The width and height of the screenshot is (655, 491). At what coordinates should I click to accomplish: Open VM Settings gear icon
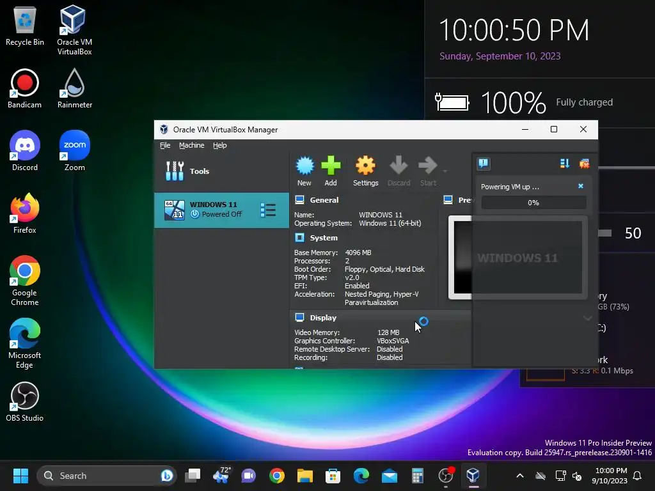point(365,166)
